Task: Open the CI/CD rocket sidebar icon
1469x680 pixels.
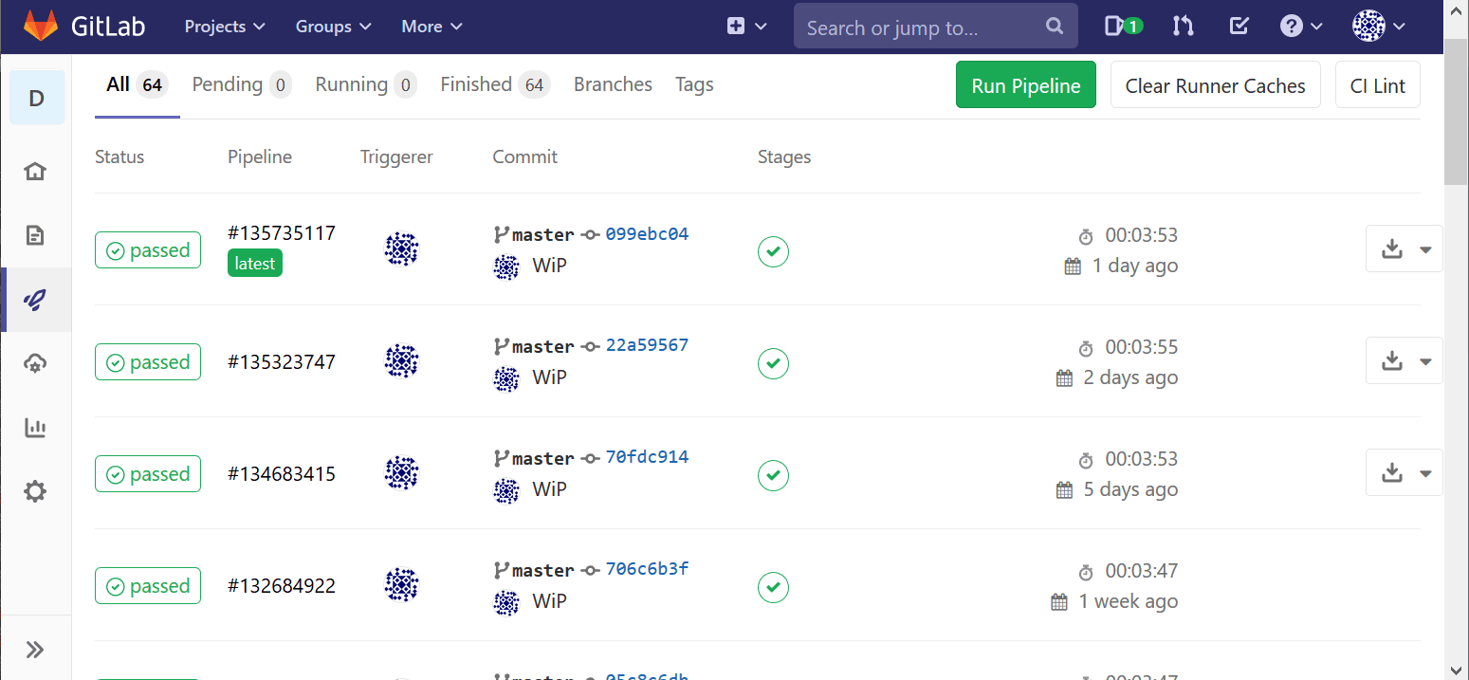Action: (x=35, y=301)
